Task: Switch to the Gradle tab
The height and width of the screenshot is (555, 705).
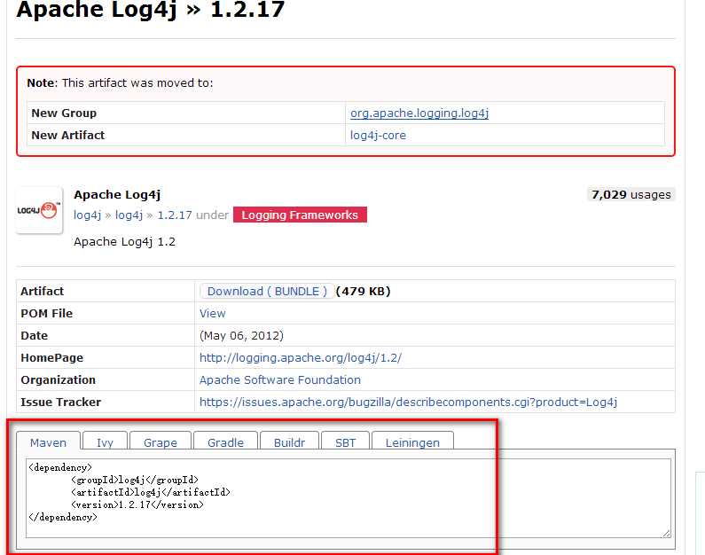Action: (x=225, y=442)
